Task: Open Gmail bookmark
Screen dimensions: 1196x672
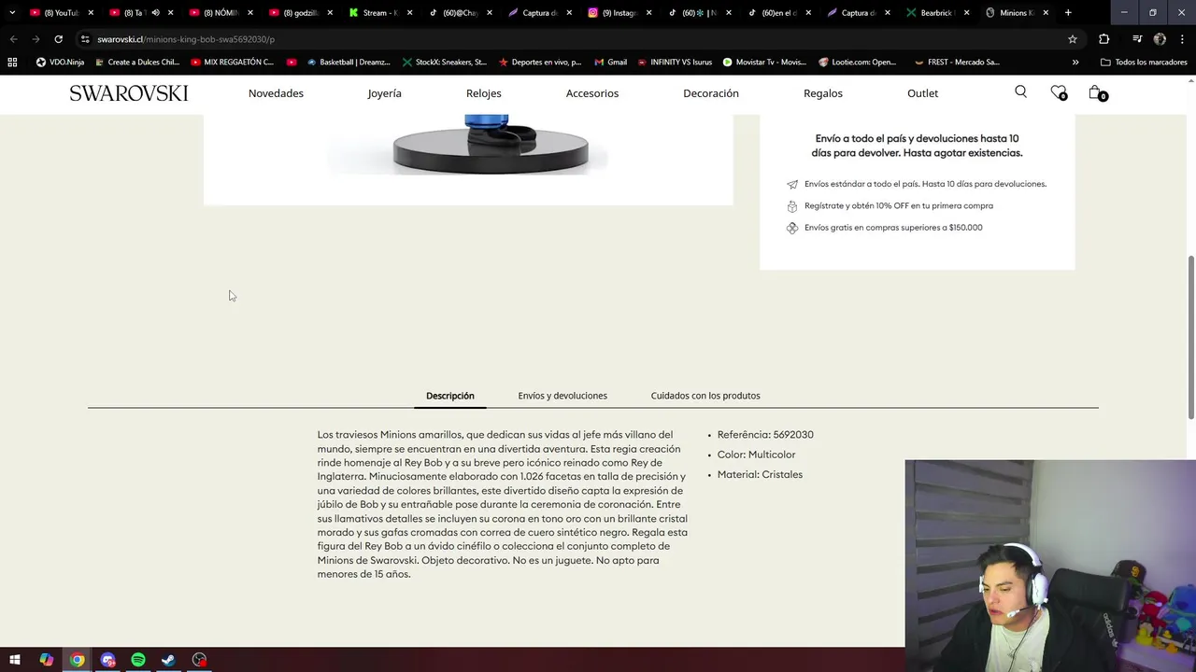Action: pos(609,63)
